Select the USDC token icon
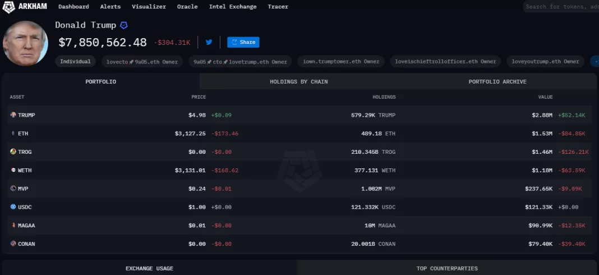The height and width of the screenshot is (275, 599). (x=13, y=207)
